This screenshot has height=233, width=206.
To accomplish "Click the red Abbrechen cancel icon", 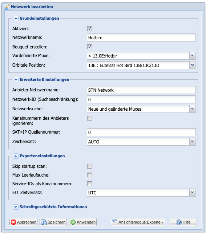I will tap(13, 222).
